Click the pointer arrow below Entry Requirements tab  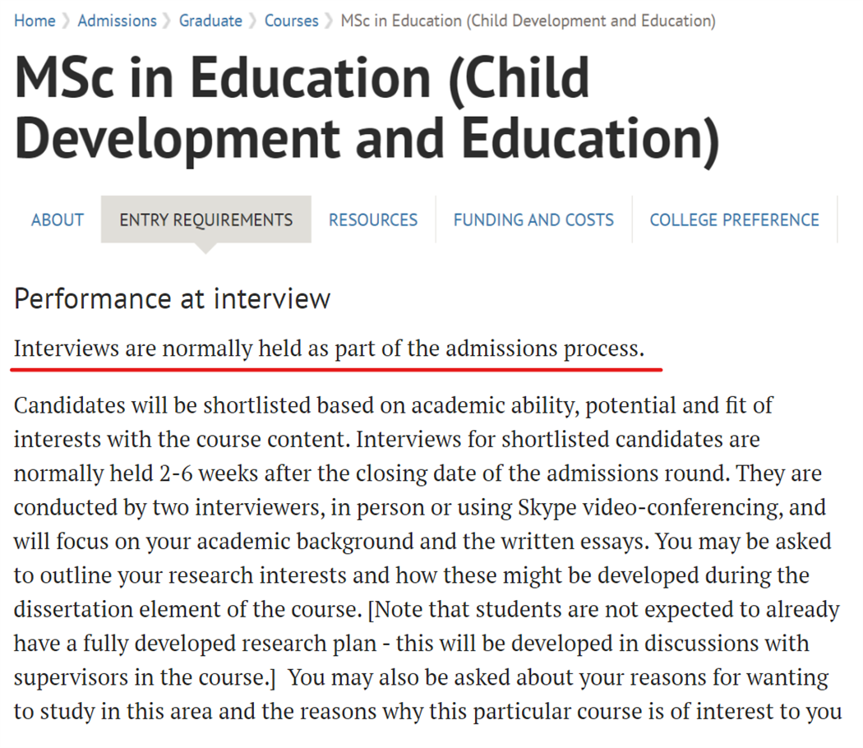tap(205, 247)
